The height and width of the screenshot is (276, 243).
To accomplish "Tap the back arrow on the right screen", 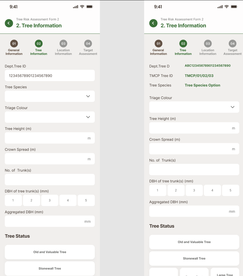I will click(153, 23).
